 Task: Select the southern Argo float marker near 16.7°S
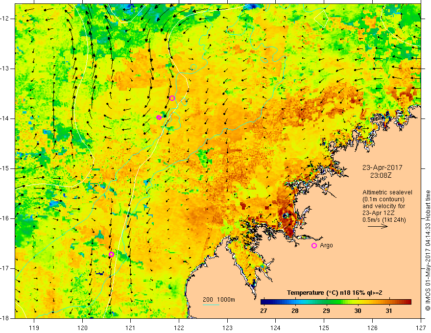click(x=111, y=254)
